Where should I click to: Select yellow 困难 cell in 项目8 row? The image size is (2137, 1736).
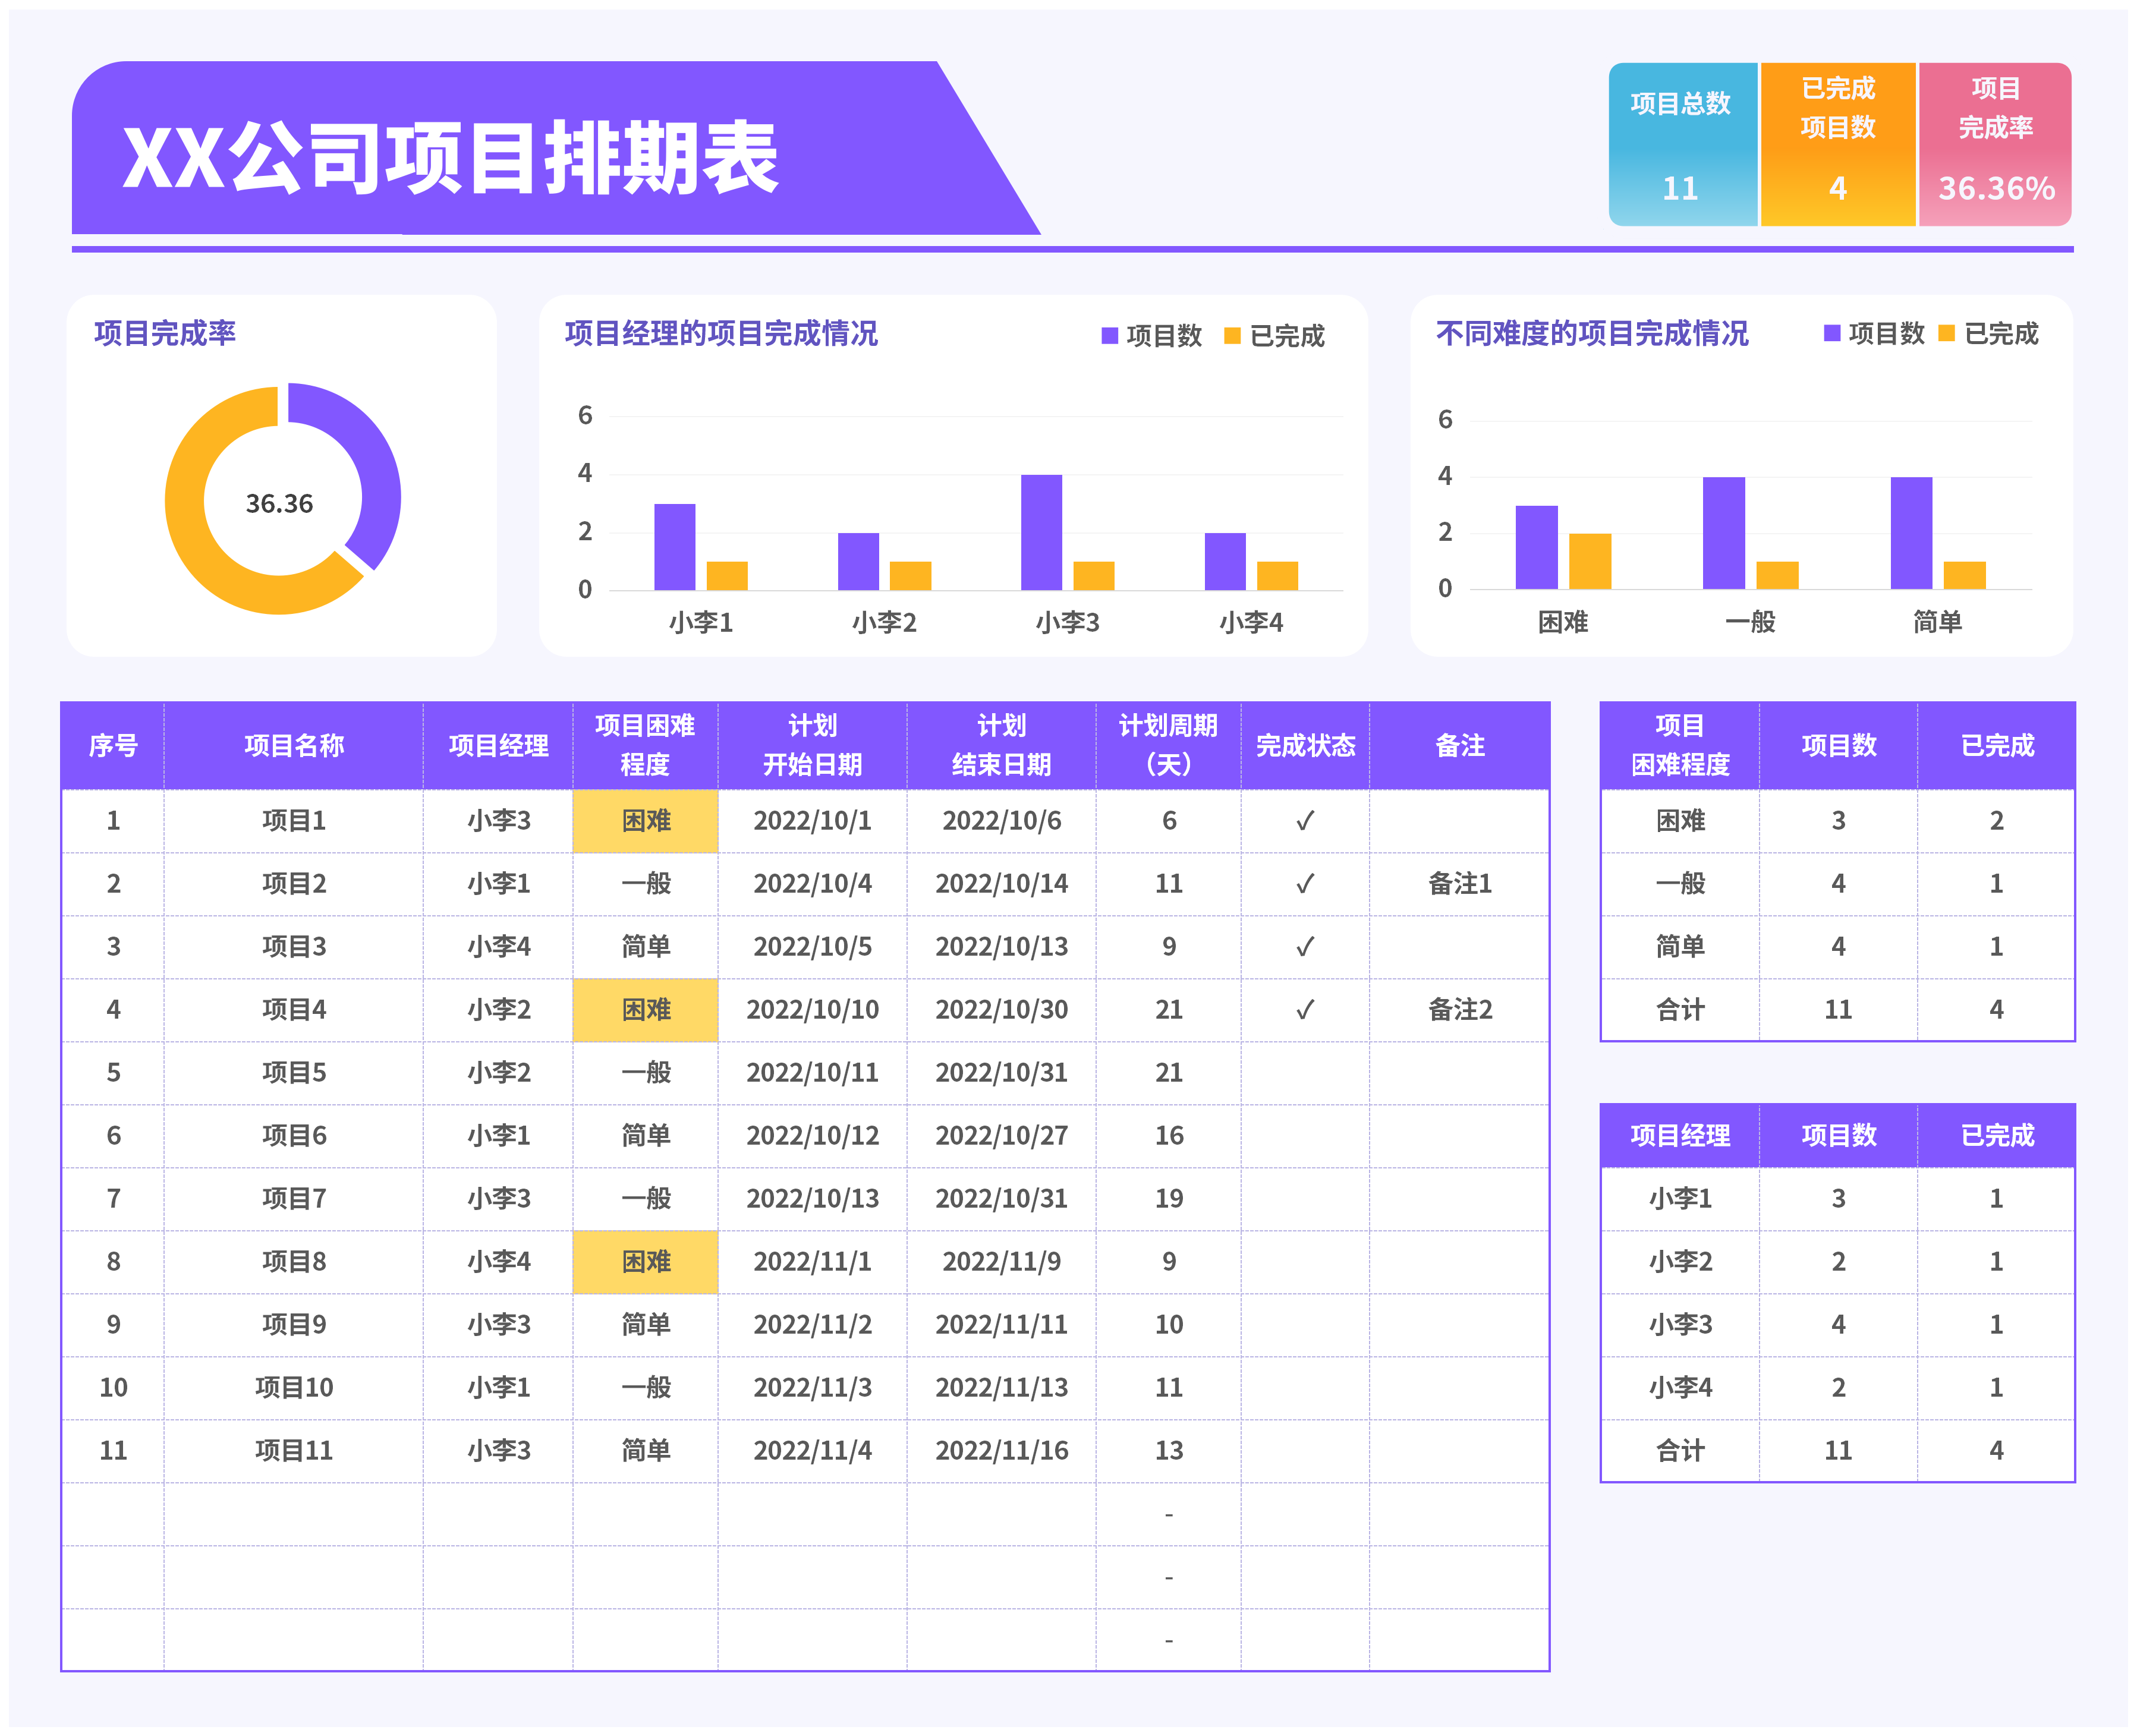pos(645,1261)
